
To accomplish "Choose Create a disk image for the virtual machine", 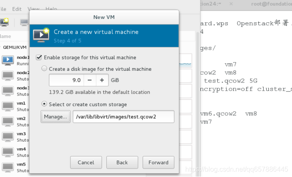I will pyautogui.click(x=44, y=69).
